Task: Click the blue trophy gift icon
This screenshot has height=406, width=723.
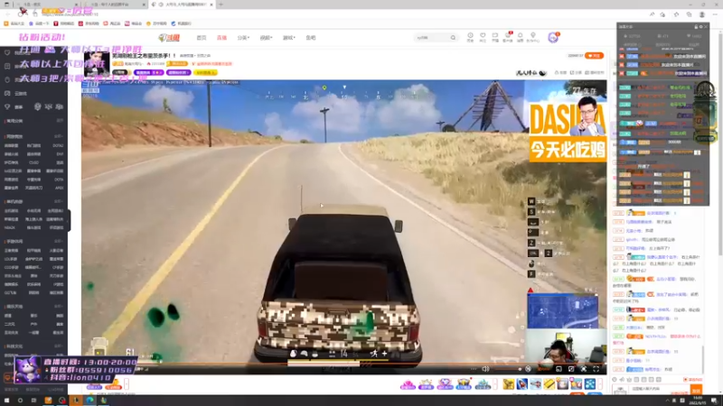Action: pos(464,384)
